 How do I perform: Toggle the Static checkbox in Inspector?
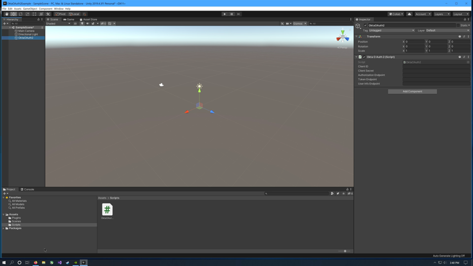(458, 25)
